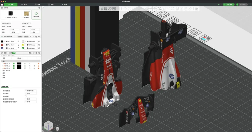This screenshot has height=132, width=252.
Task: Expand the 盘外 outside plate node
Action: [x=2, y=78]
